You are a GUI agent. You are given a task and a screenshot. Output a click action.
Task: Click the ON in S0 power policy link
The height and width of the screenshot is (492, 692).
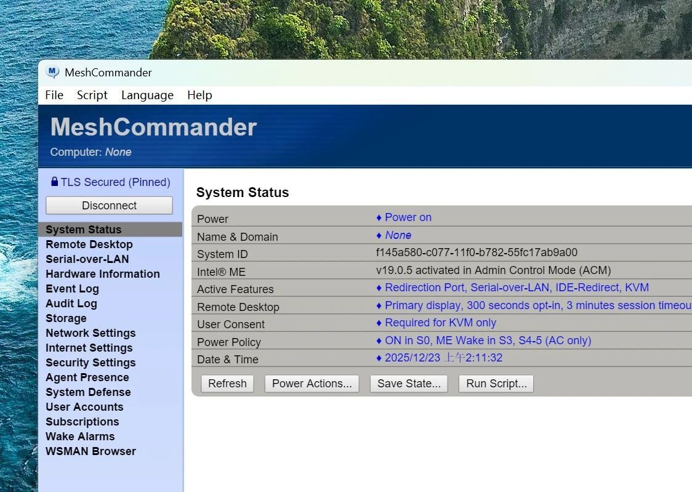pyautogui.click(x=488, y=341)
